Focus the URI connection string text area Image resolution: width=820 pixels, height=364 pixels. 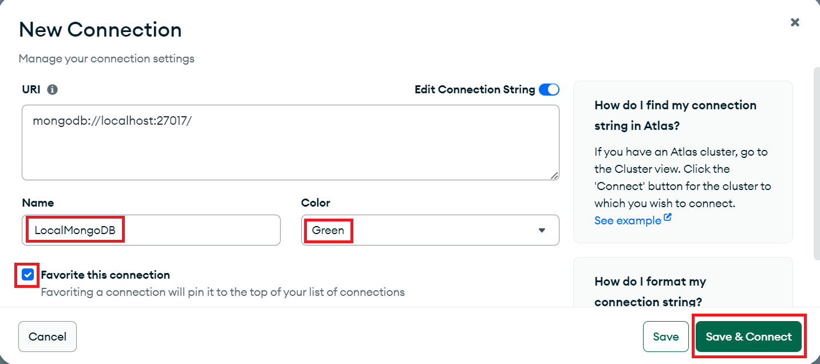[290, 143]
